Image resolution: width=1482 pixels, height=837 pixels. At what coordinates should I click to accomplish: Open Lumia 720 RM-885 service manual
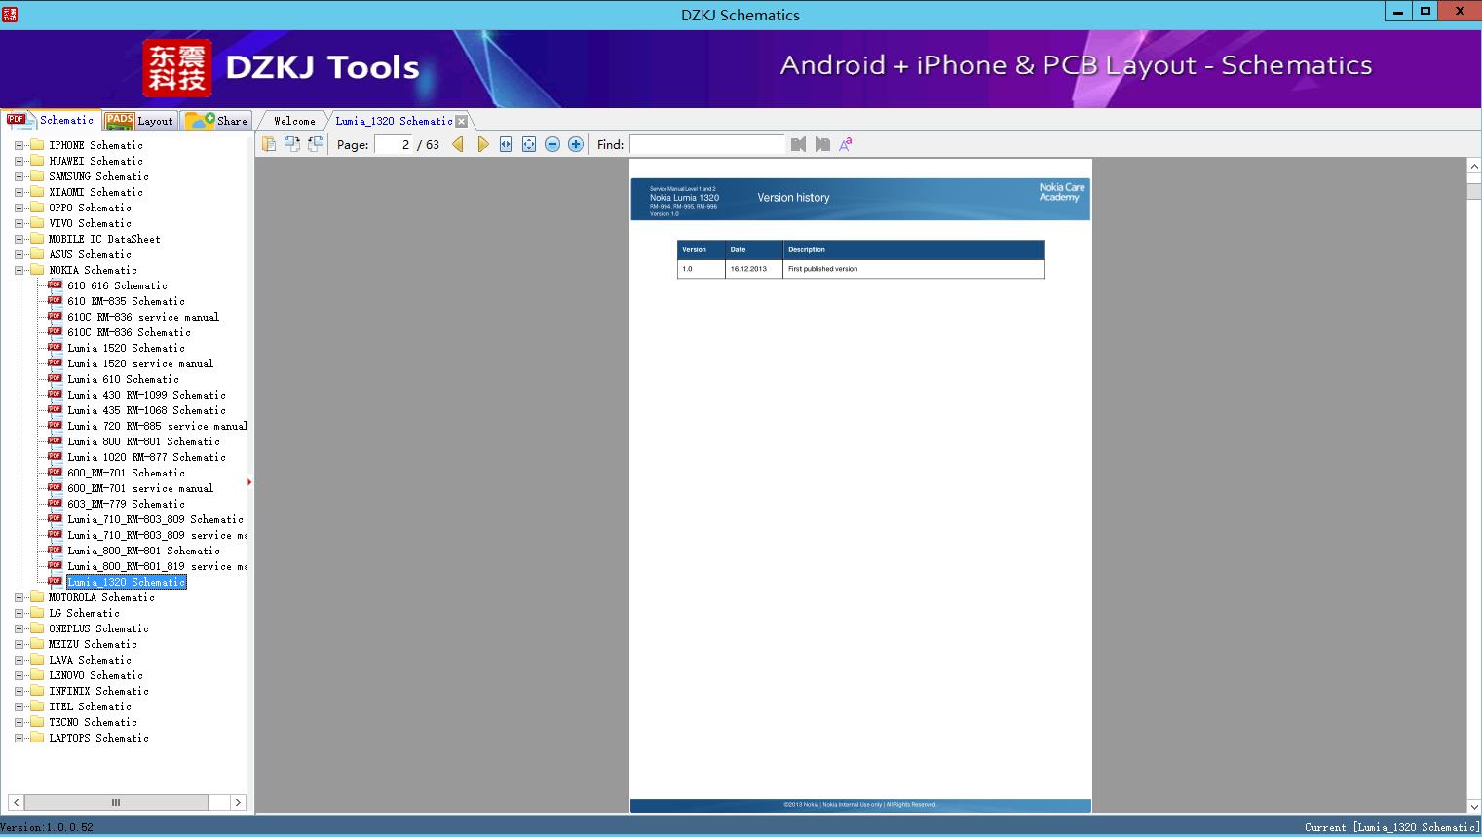156,426
